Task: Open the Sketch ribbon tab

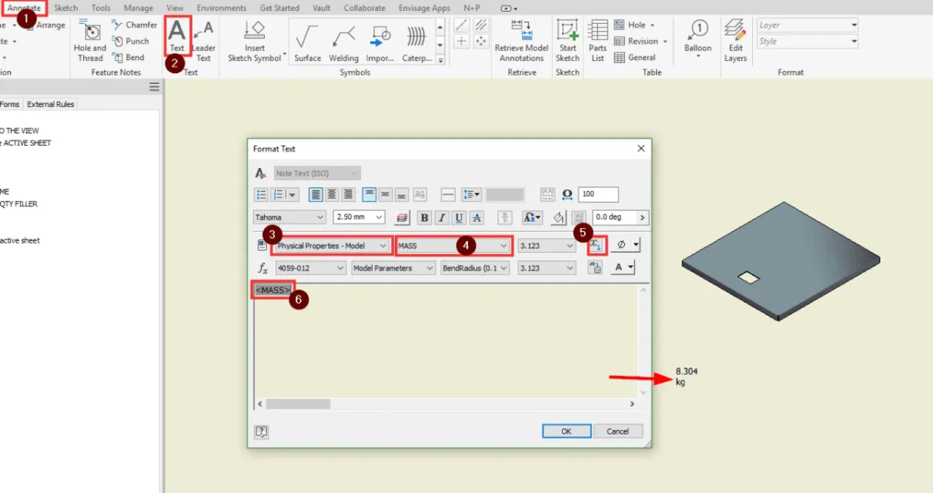Action: pos(66,8)
